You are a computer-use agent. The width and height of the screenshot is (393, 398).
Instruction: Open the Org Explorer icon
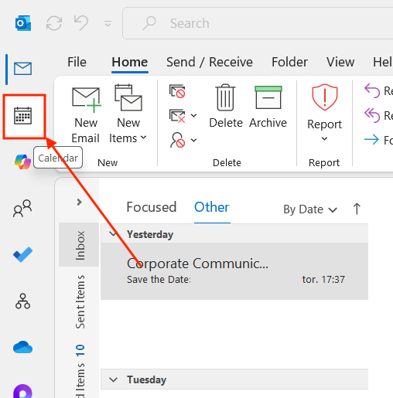tap(22, 301)
